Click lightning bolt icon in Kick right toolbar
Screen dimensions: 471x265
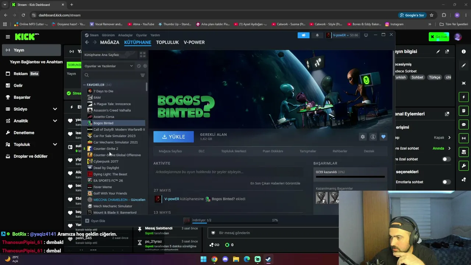464,97
